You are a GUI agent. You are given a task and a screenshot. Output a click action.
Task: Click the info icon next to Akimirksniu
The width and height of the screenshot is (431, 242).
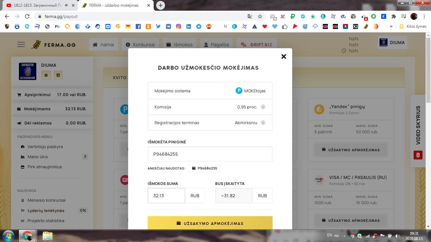(x=263, y=123)
